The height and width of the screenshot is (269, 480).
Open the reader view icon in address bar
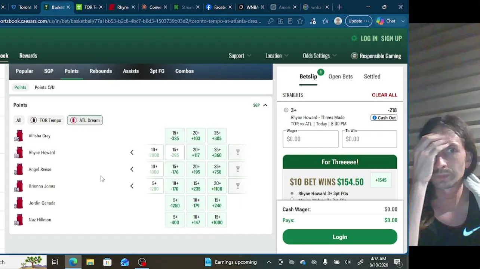[x=290, y=21]
